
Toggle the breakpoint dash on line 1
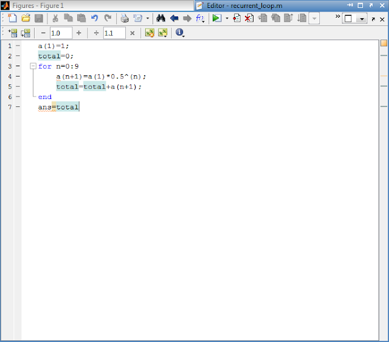(x=18, y=46)
